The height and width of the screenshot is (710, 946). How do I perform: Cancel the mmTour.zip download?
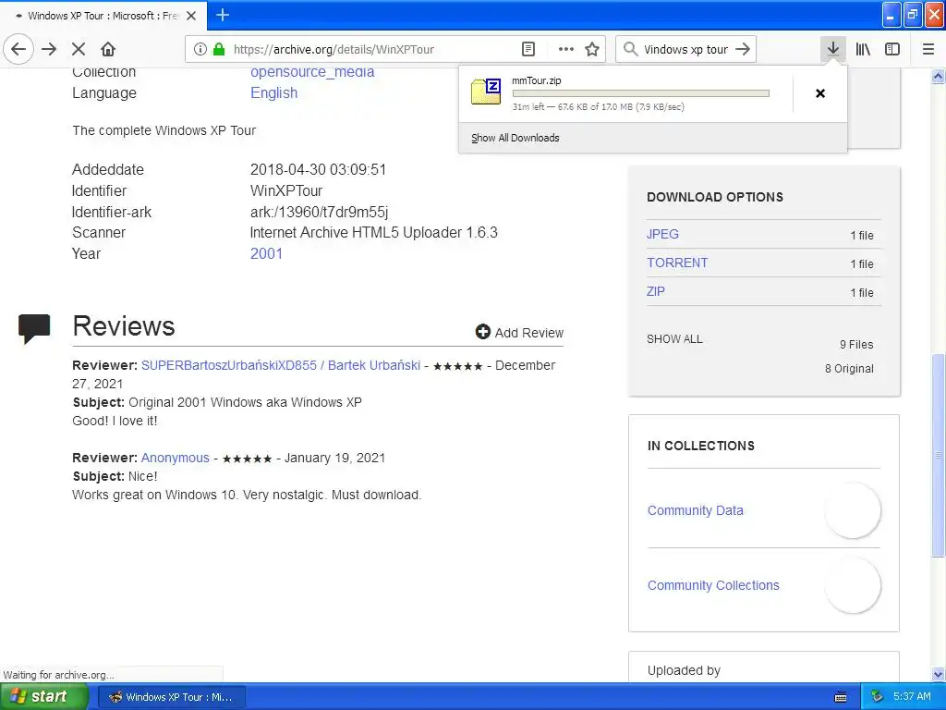tap(820, 93)
